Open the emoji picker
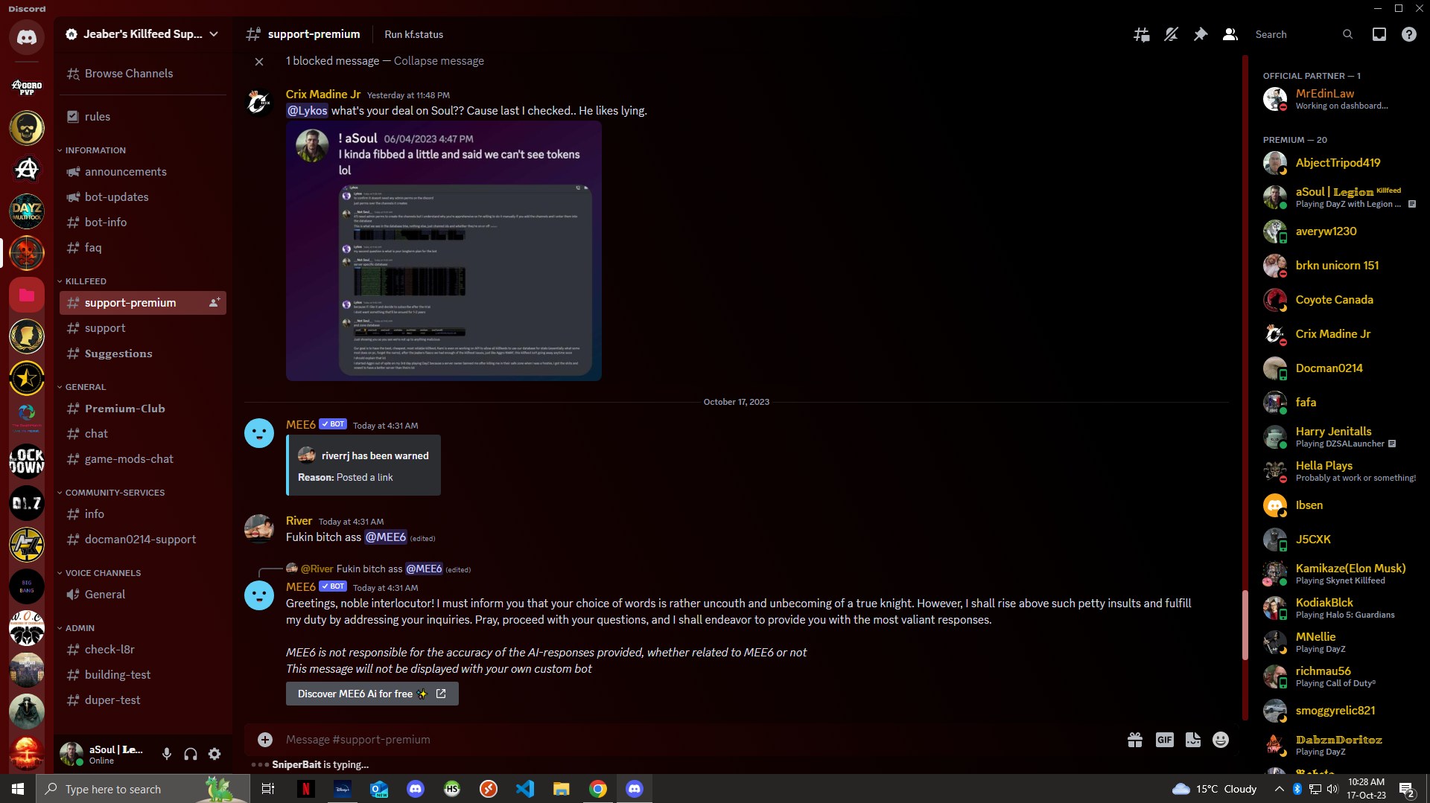1430x803 pixels. 1221,739
